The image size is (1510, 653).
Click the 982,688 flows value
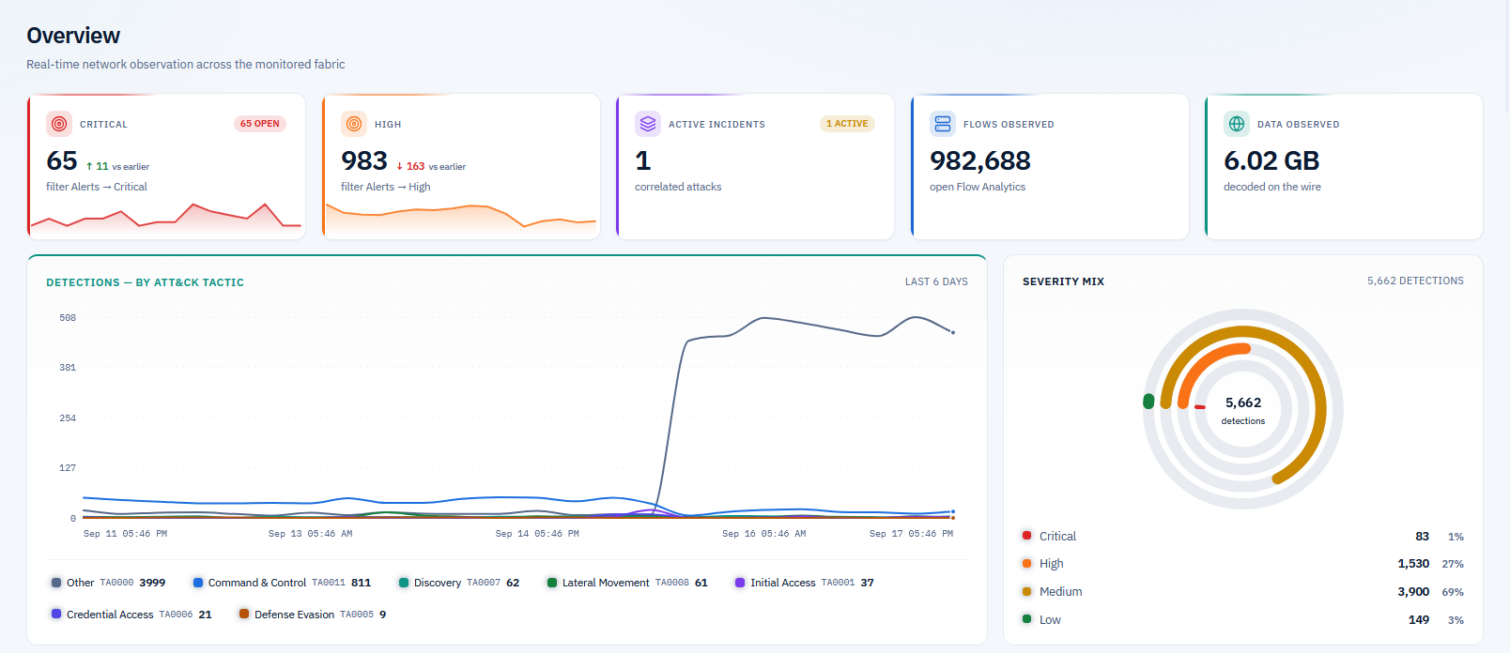[980, 161]
